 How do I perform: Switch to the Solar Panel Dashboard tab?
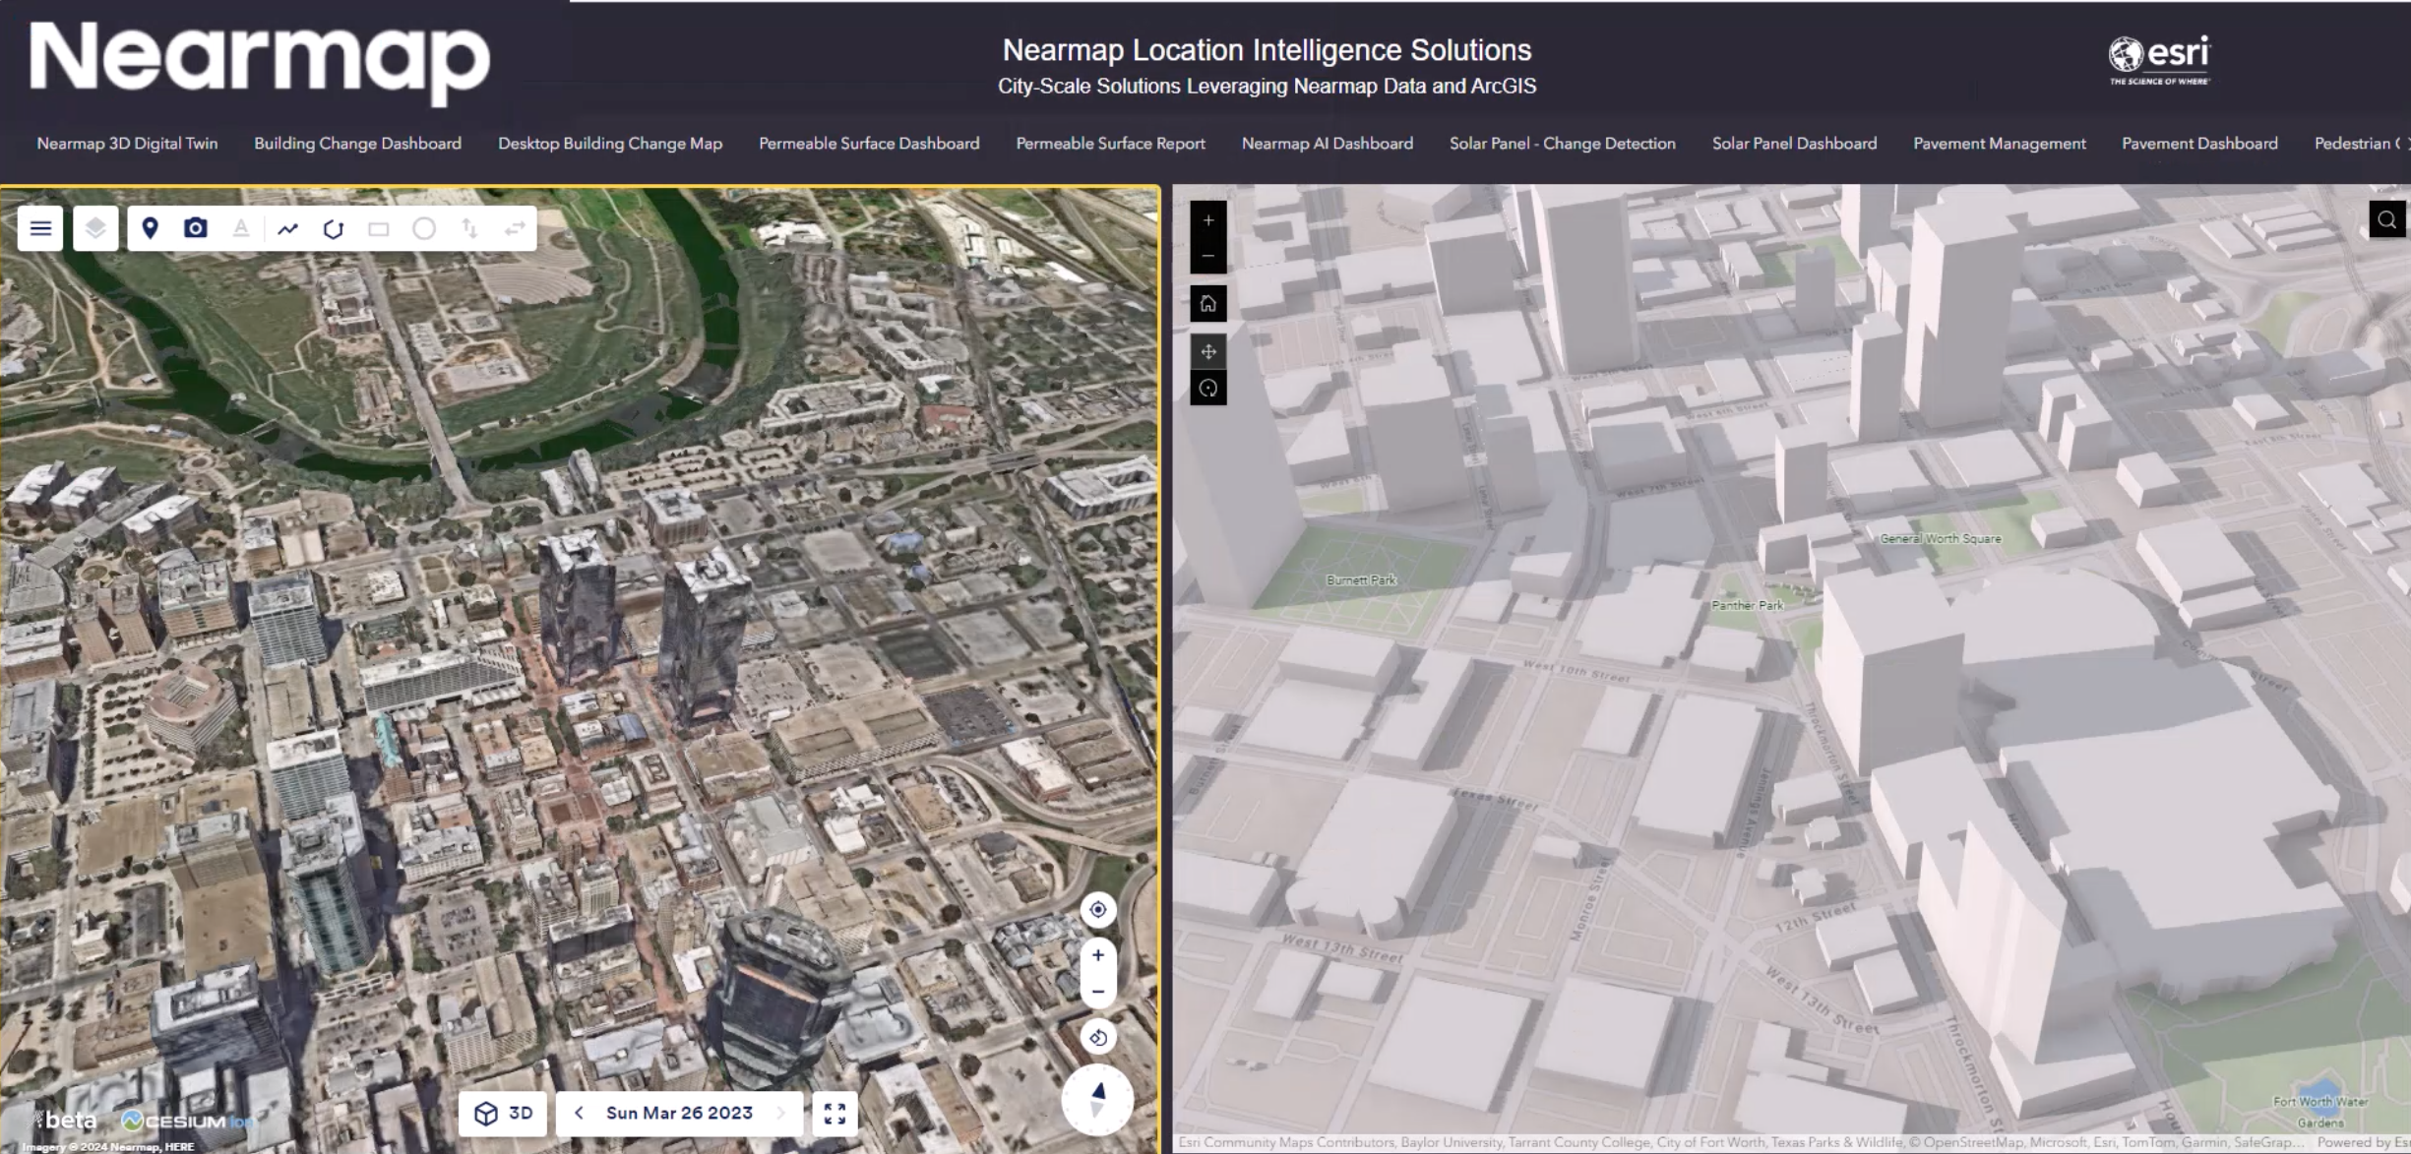(1794, 144)
